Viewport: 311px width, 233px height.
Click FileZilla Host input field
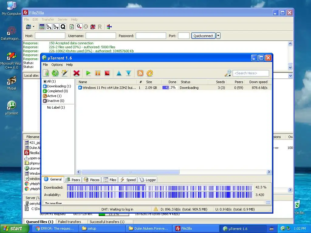coord(50,36)
